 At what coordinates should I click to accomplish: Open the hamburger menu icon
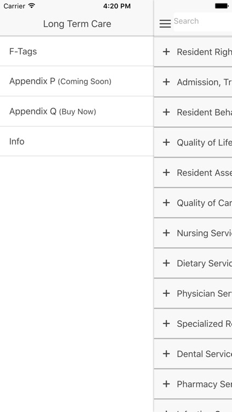[x=165, y=24]
